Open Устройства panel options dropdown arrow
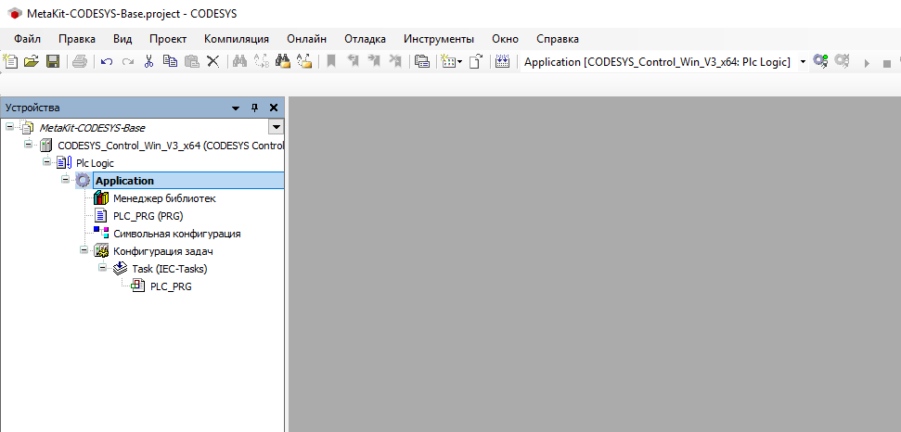 pos(236,108)
